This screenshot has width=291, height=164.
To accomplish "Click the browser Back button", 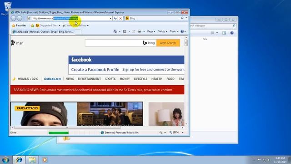I will pyautogui.click(x=13, y=18).
